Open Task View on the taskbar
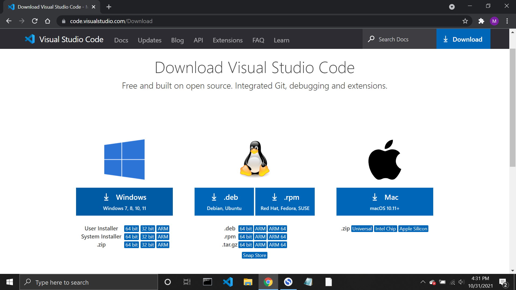The height and width of the screenshot is (290, 516). pos(187,282)
